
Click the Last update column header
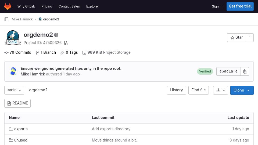coord(238,118)
